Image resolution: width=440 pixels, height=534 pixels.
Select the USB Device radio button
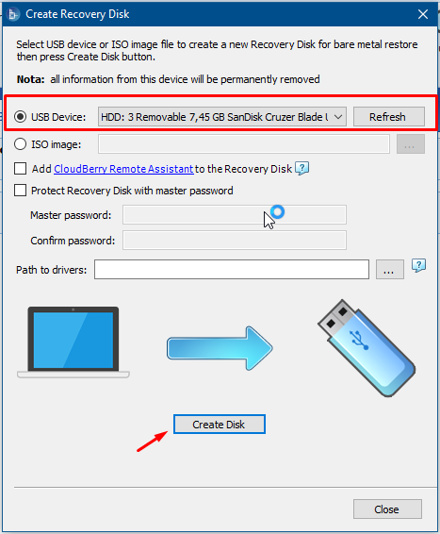tap(20, 117)
